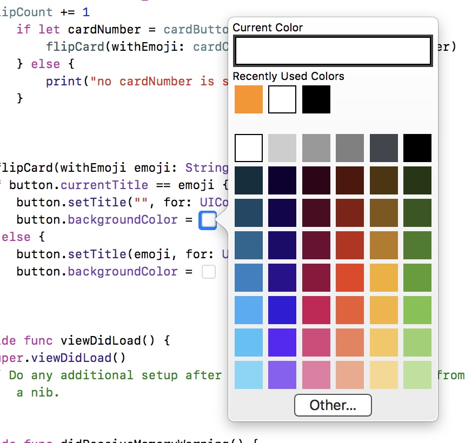Click the 'Do any additional setup after' comment

(115, 375)
